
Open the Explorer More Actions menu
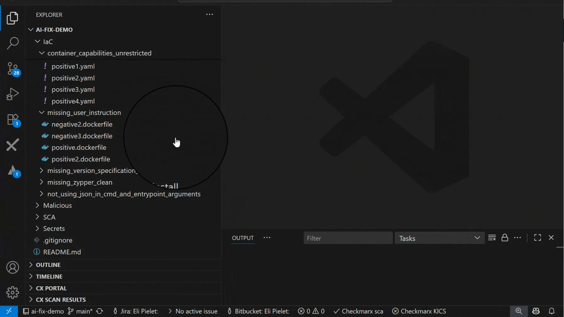click(209, 14)
